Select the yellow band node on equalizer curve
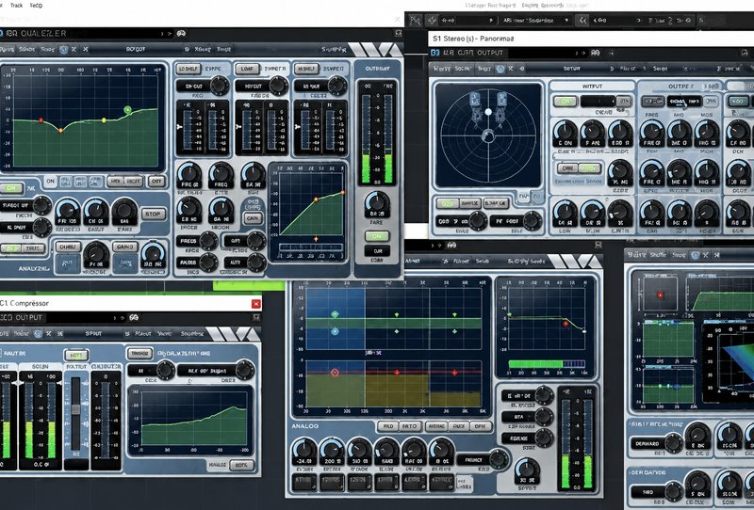This screenshot has height=510, width=754. 104,120
